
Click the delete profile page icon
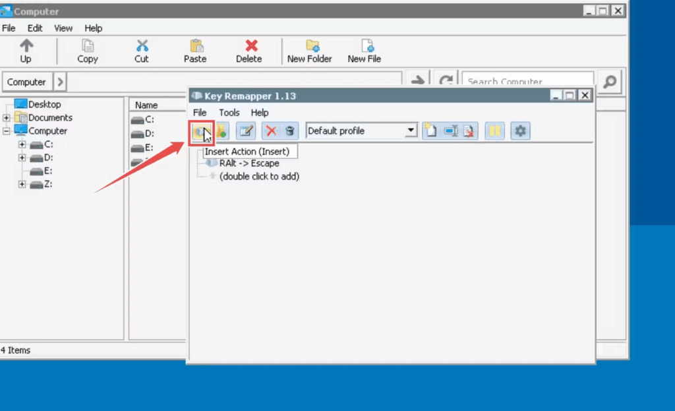[469, 131]
